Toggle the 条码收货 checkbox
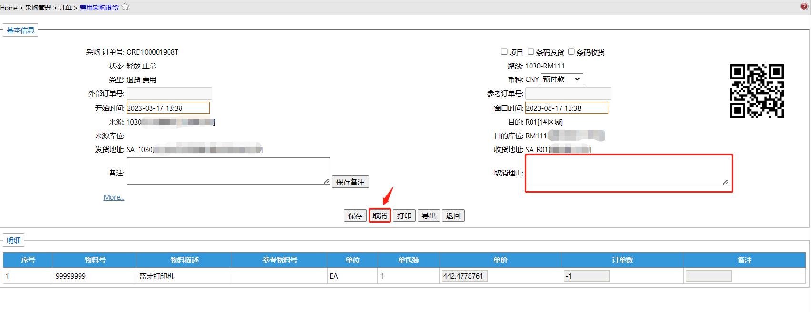The width and height of the screenshot is (811, 312). 571,51
